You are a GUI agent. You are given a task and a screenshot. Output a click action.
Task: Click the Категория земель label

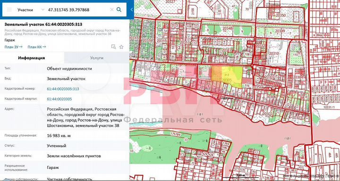(18, 156)
